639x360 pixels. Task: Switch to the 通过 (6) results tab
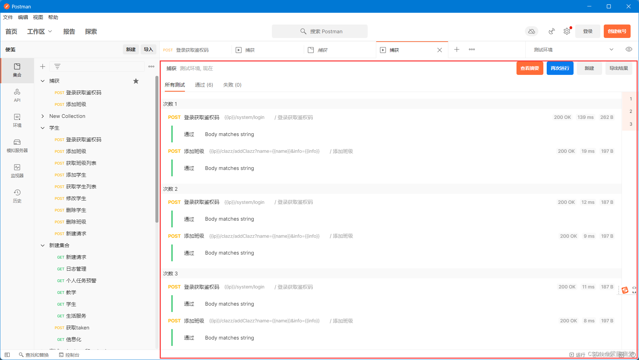tap(204, 85)
